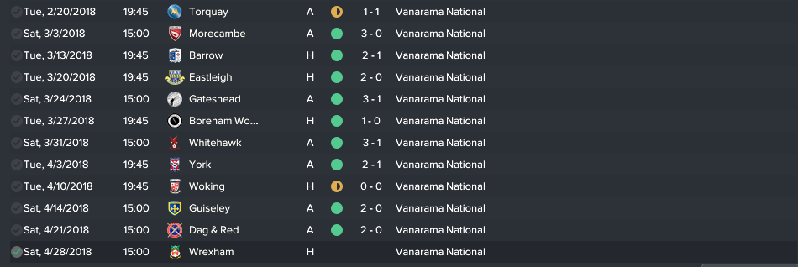Open the 3 - 0 result against Morecambe
798x267 pixels.
(371, 34)
